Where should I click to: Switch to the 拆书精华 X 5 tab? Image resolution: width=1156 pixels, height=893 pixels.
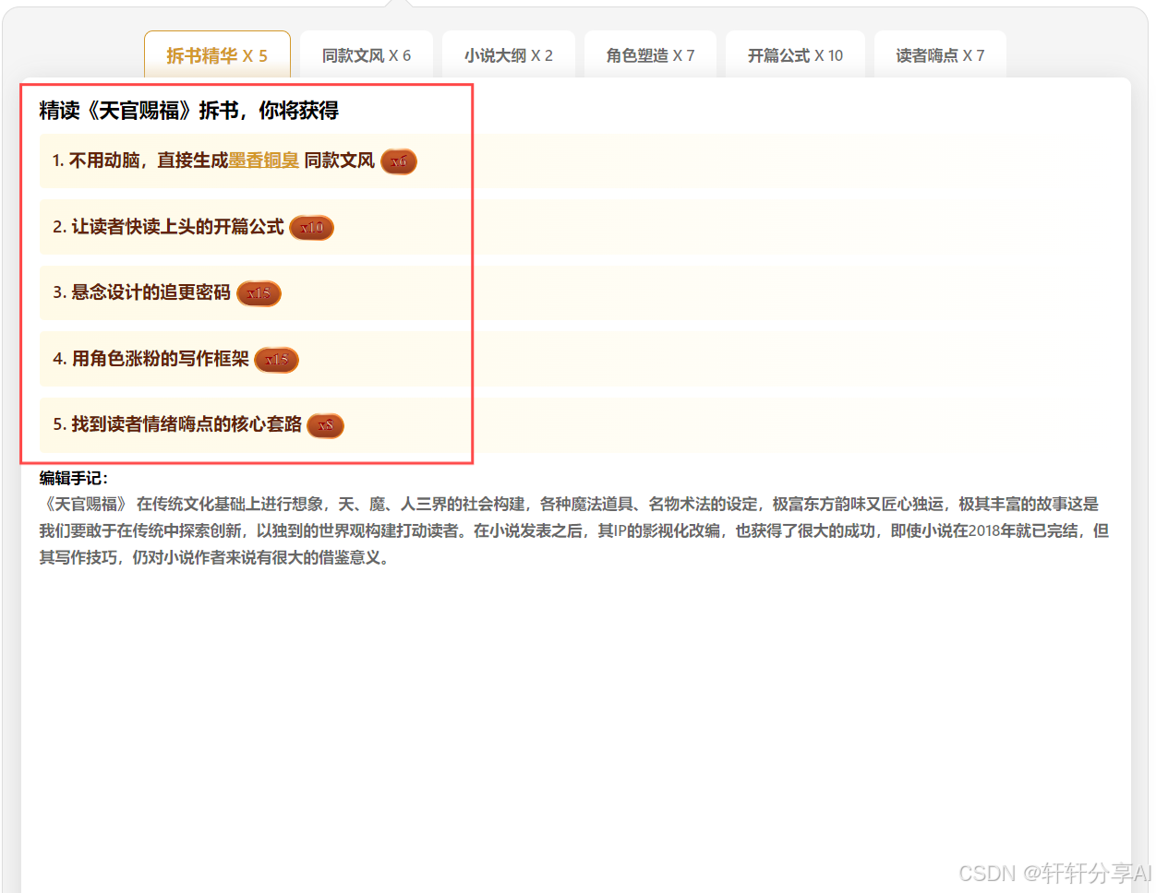pos(217,55)
